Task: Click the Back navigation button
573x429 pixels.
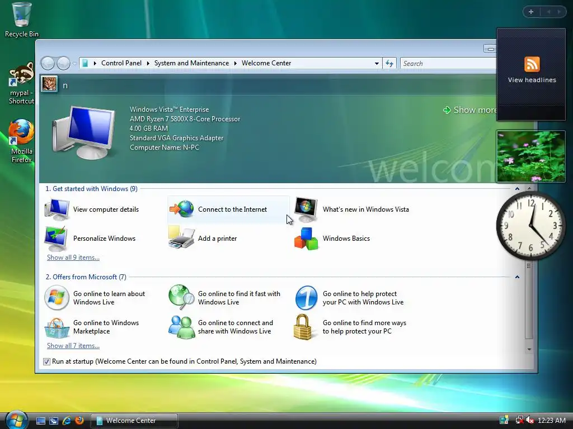Action: pos(48,64)
